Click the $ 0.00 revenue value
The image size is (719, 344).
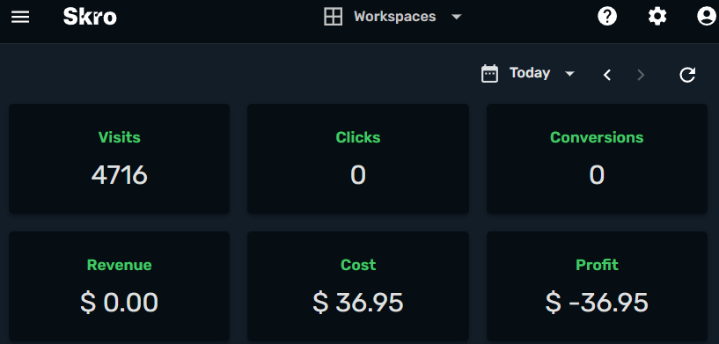point(119,303)
